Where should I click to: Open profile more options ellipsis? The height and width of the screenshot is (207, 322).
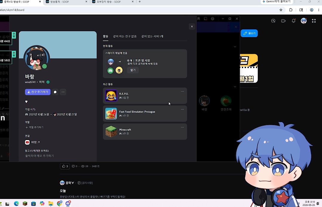click(63, 92)
